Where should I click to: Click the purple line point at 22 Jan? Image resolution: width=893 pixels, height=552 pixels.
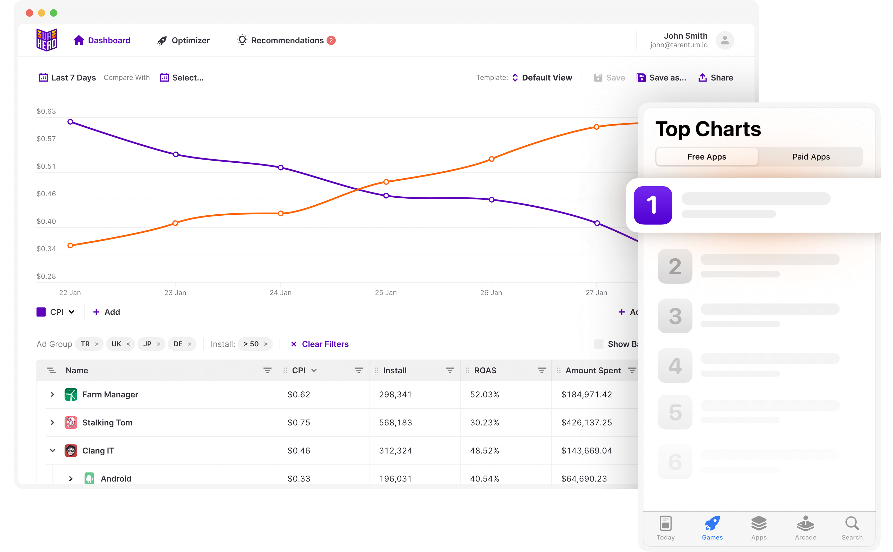(70, 121)
